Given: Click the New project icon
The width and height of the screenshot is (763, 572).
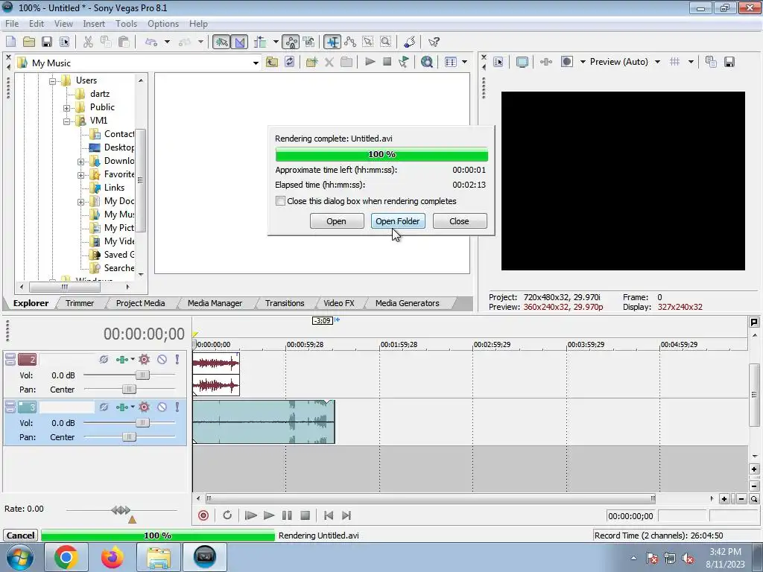Looking at the screenshot, I should tap(10, 42).
